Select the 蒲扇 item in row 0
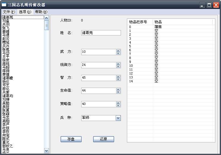The height and width of the screenshot is (155, 221). click(x=158, y=27)
